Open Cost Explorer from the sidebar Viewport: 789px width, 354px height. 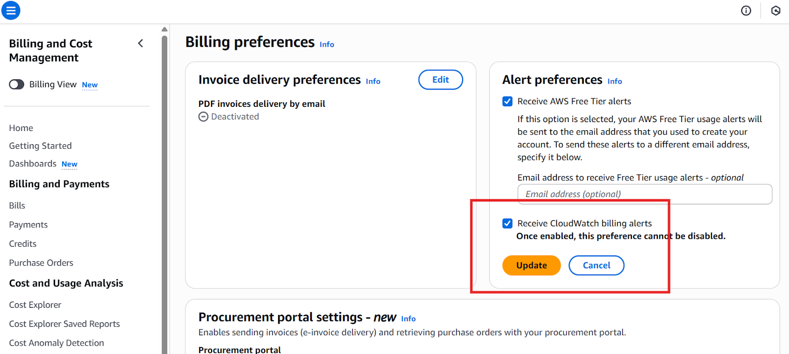tap(35, 304)
